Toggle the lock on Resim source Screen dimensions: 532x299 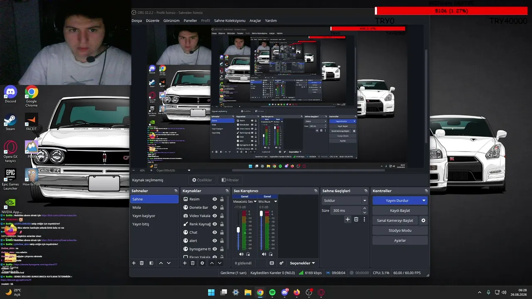point(222,199)
